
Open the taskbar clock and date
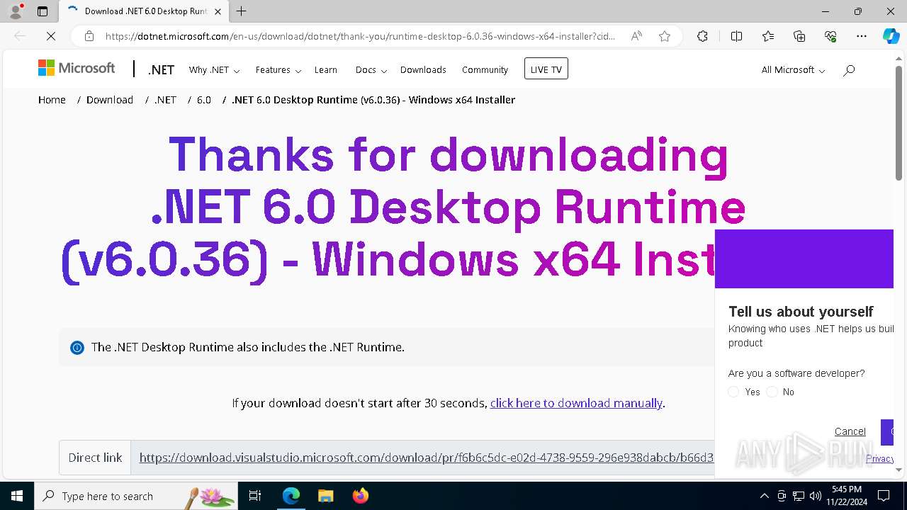(847, 496)
